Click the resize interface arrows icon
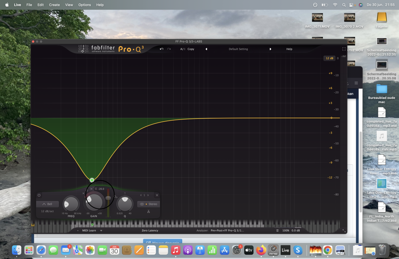This screenshot has width=399, height=259. (x=344, y=230)
